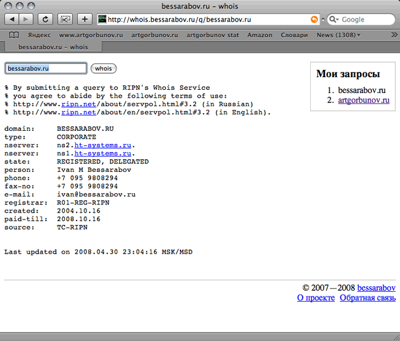Click the URL address bar

click(206, 19)
